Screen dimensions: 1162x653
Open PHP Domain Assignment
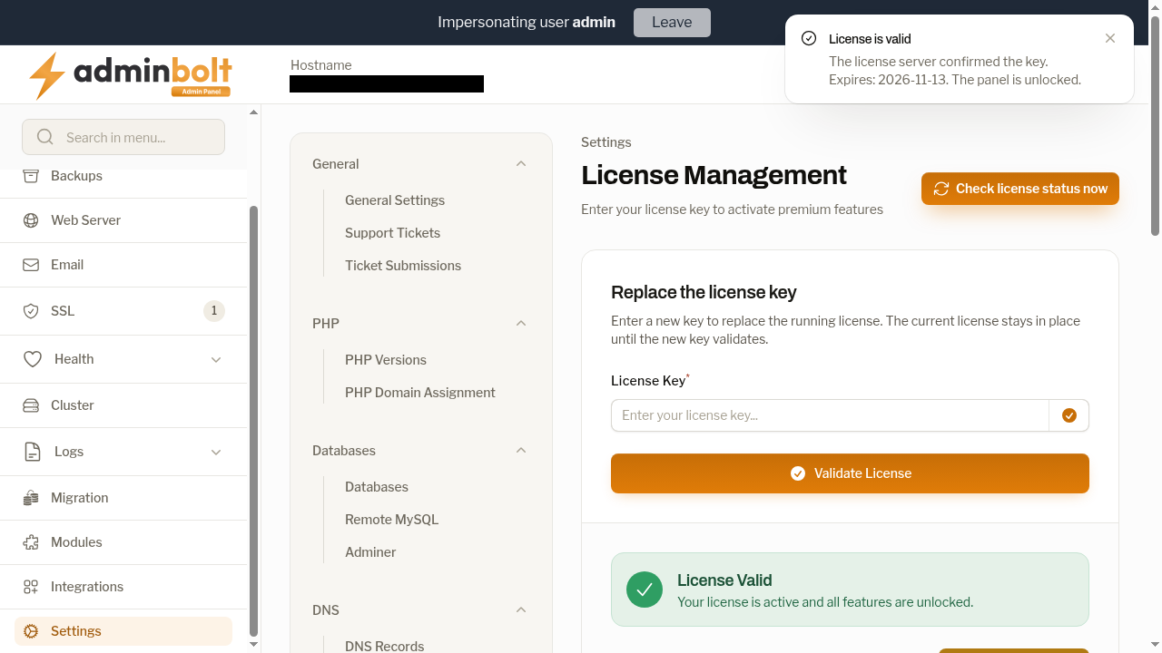tap(420, 393)
